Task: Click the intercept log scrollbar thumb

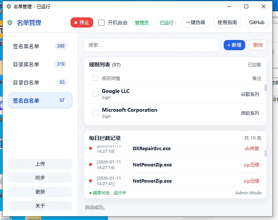Action: (x=266, y=154)
